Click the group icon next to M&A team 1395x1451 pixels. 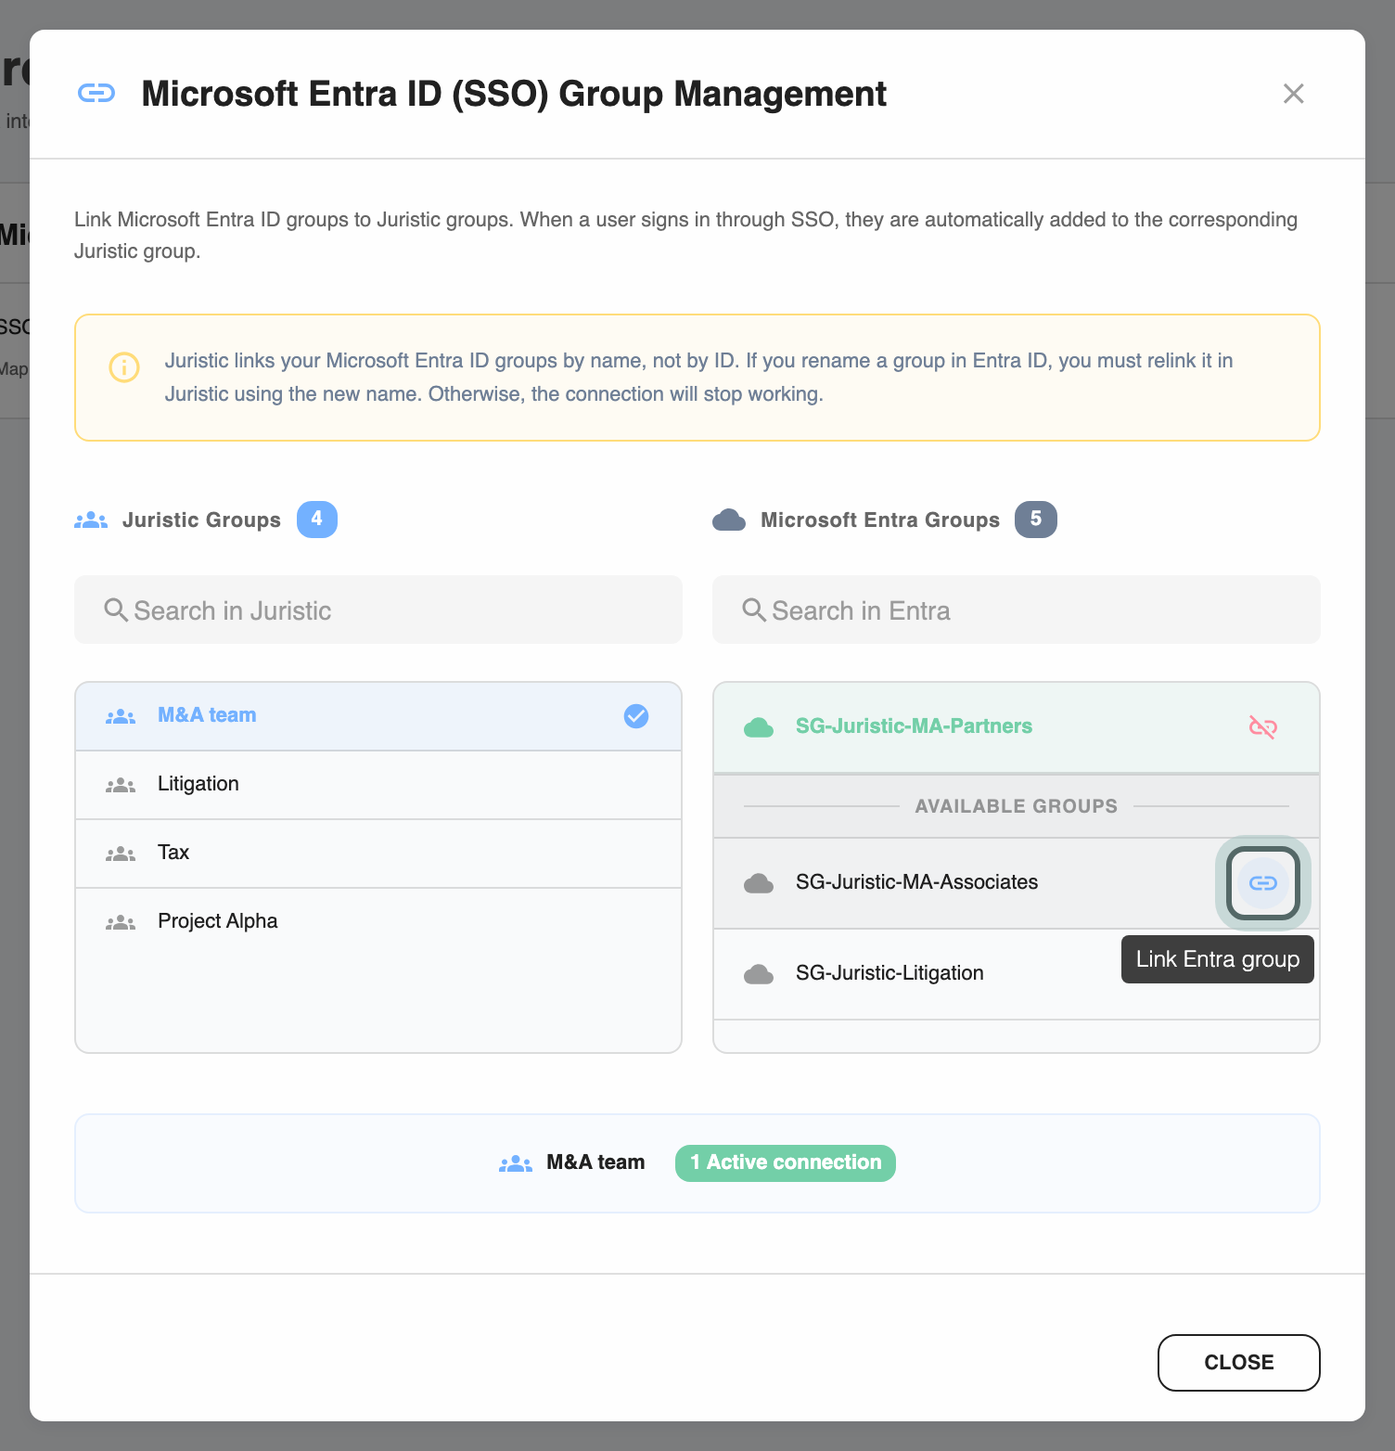point(121,716)
